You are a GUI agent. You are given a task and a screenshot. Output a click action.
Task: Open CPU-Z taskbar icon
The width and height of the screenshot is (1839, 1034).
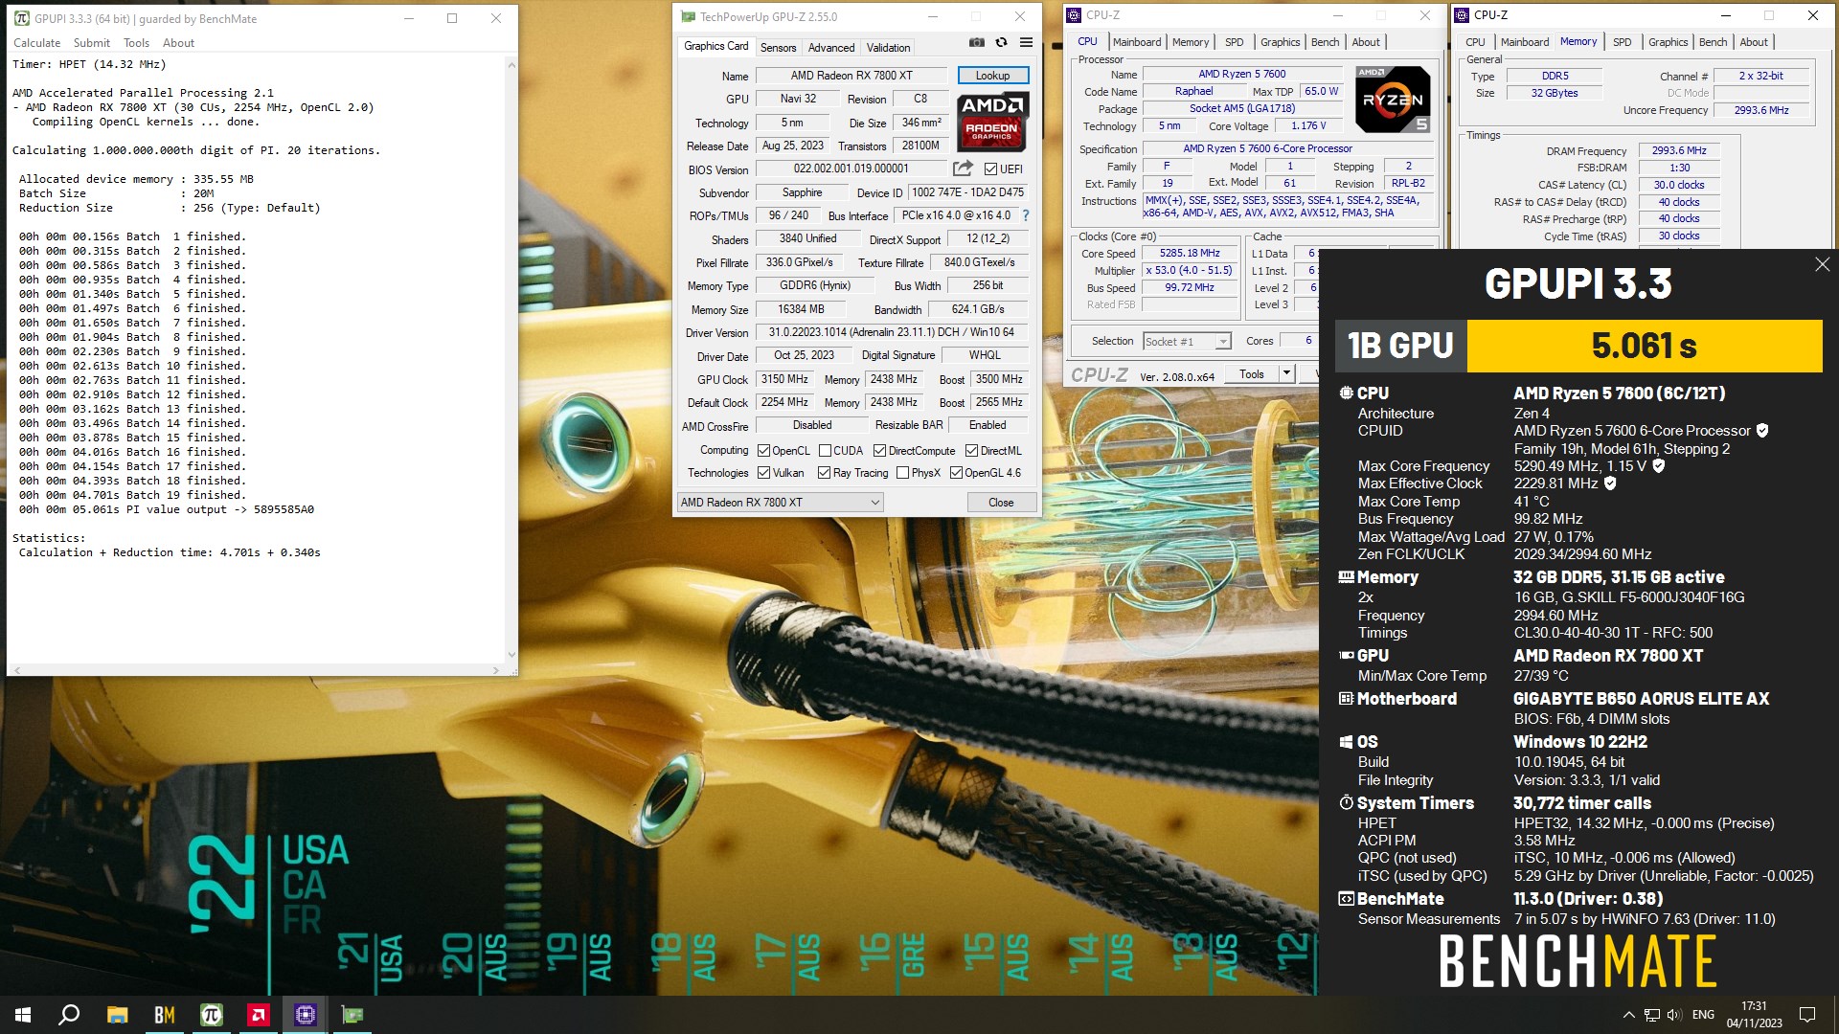point(306,1015)
